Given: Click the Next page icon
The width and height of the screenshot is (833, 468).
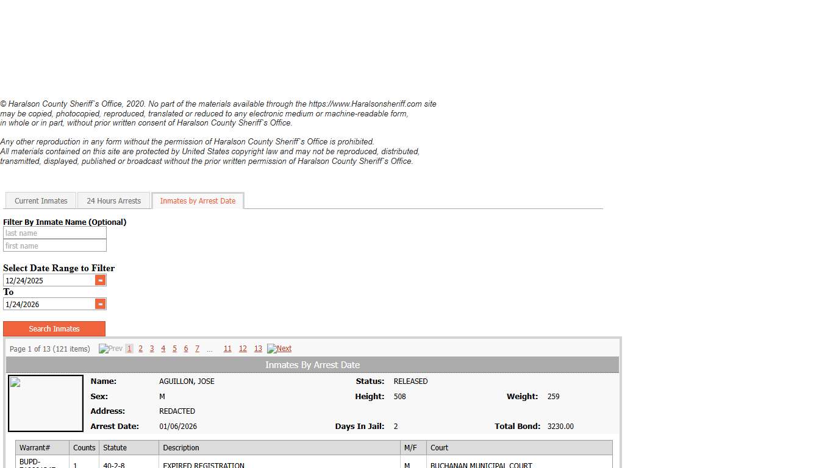Looking at the screenshot, I should coord(279,349).
